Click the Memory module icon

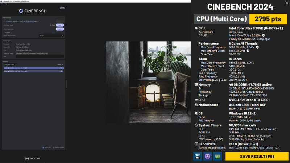(x=196, y=85)
